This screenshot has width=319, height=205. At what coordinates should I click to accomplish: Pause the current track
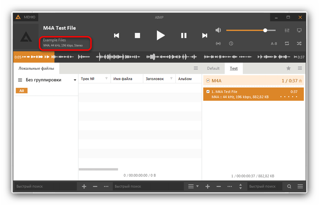coord(184,36)
